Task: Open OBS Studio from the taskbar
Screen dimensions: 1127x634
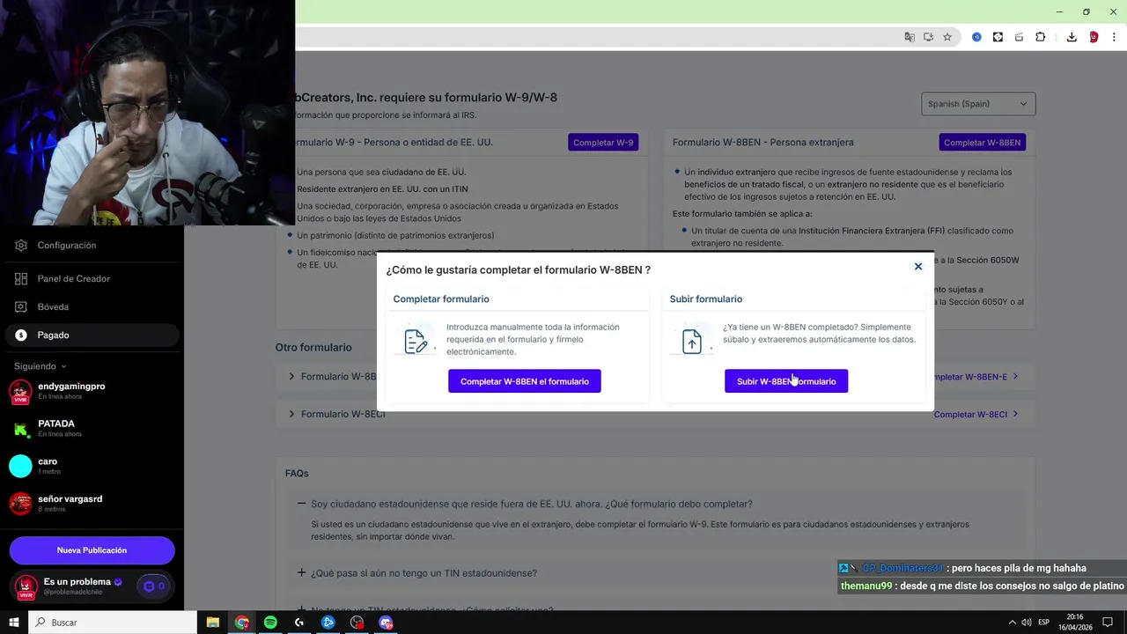Action: (x=357, y=623)
